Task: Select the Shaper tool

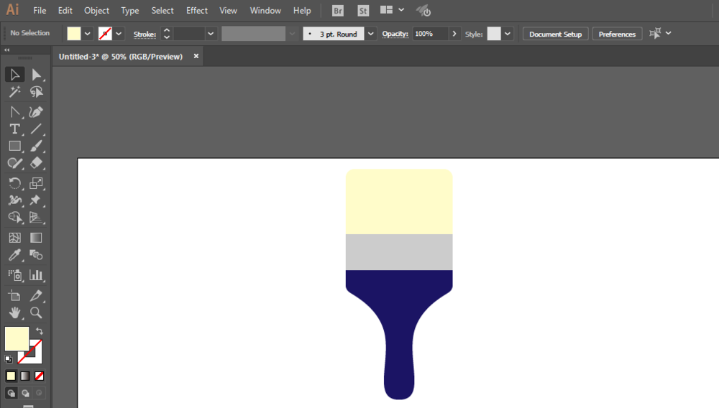Action: tap(14, 164)
